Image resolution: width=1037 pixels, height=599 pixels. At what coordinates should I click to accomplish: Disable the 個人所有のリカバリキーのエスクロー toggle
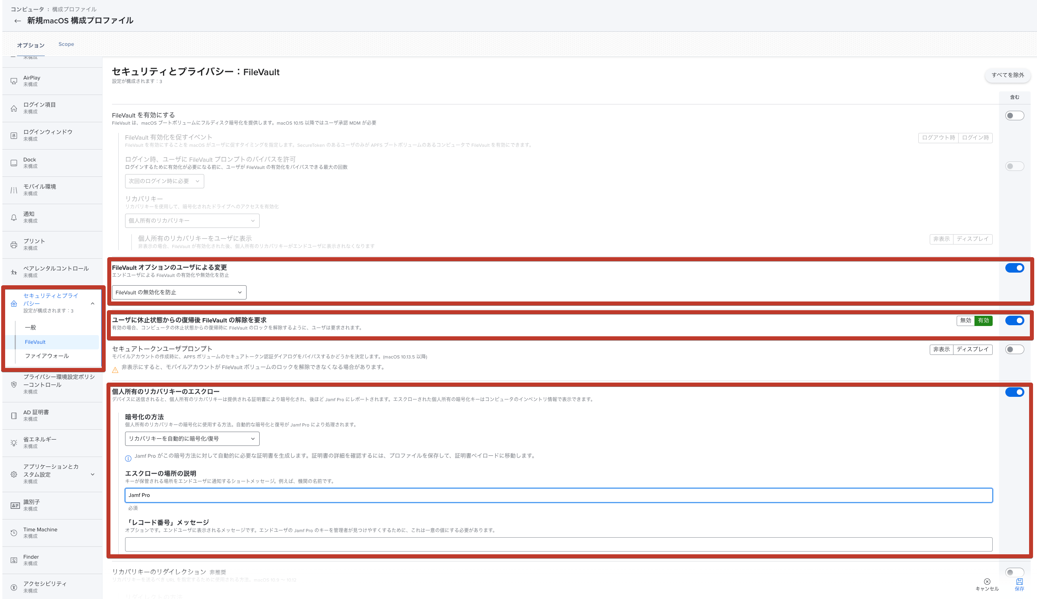[x=1014, y=392]
